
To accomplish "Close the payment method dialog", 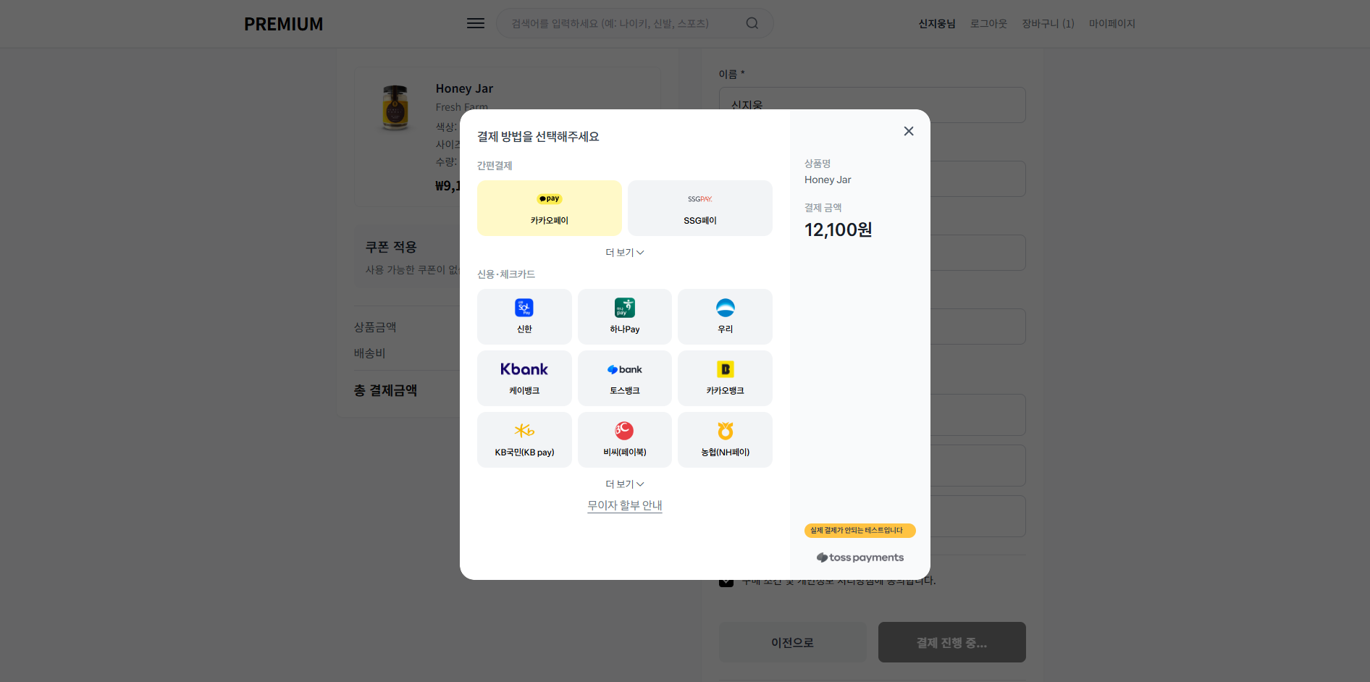I will [909, 131].
